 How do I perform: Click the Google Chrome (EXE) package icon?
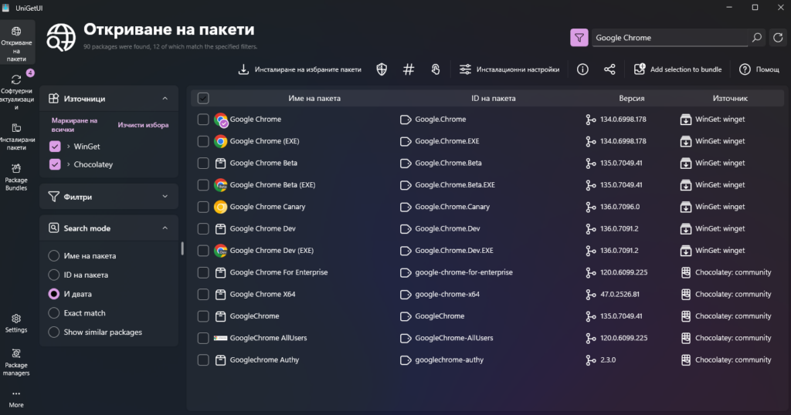220,141
